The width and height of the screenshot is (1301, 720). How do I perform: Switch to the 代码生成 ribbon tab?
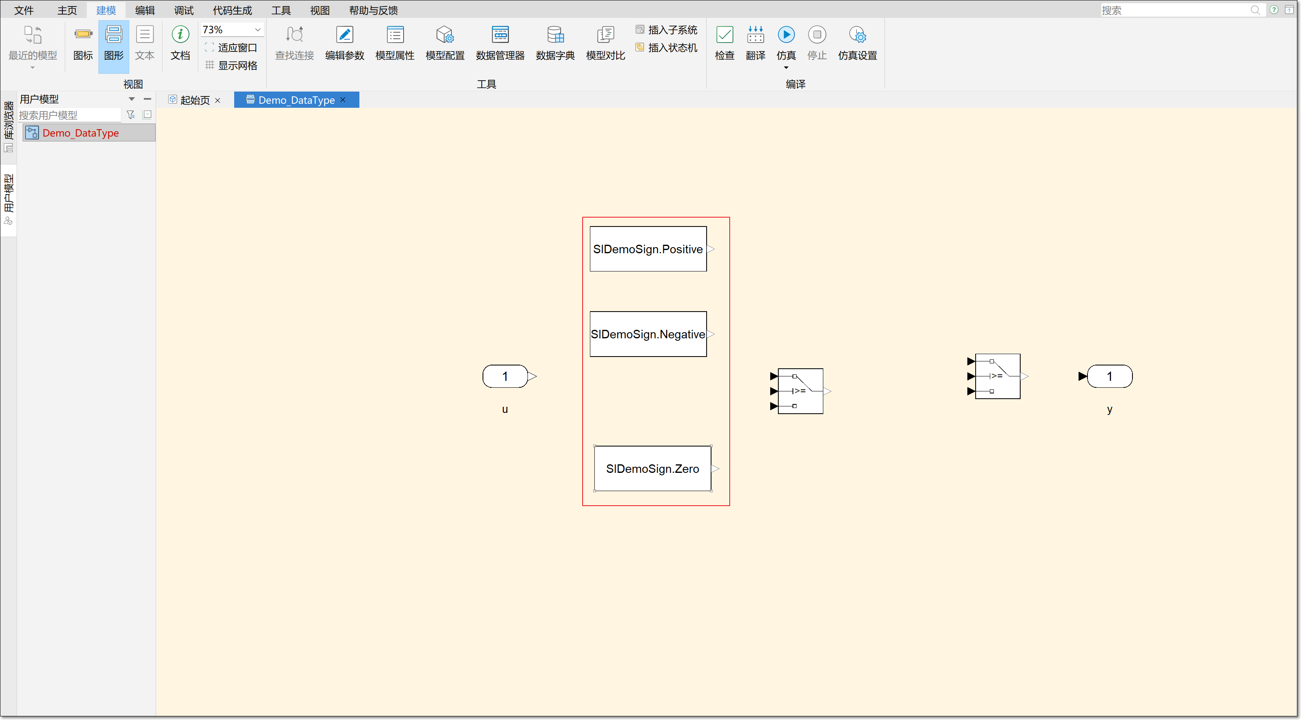coord(232,10)
